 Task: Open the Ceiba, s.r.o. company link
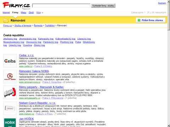27,55
